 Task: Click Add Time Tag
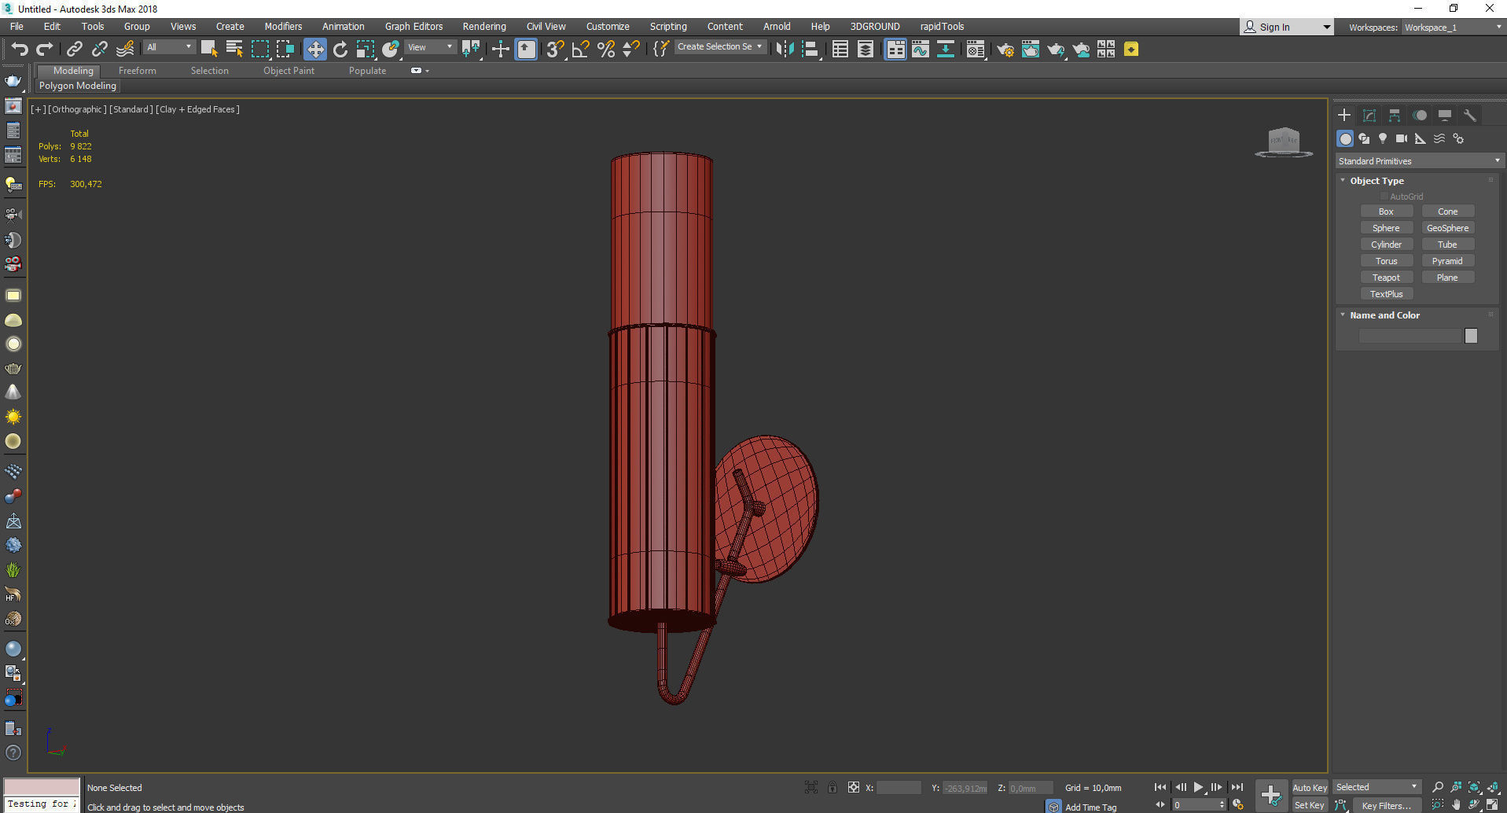click(x=1090, y=807)
